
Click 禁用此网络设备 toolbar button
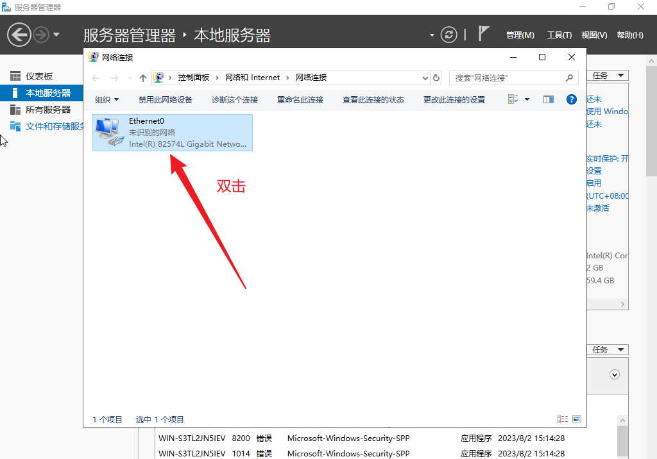[x=165, y=99]
